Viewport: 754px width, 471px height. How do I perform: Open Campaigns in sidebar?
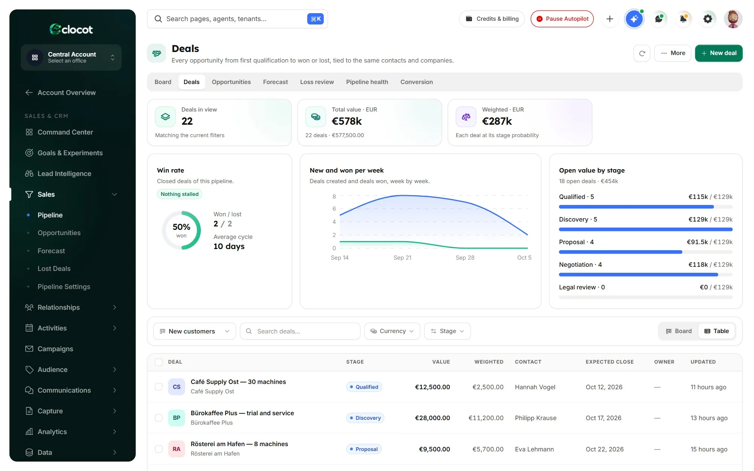click(71, 349)
